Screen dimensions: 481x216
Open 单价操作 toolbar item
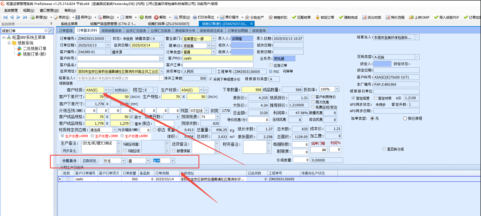tap(229, 17)
